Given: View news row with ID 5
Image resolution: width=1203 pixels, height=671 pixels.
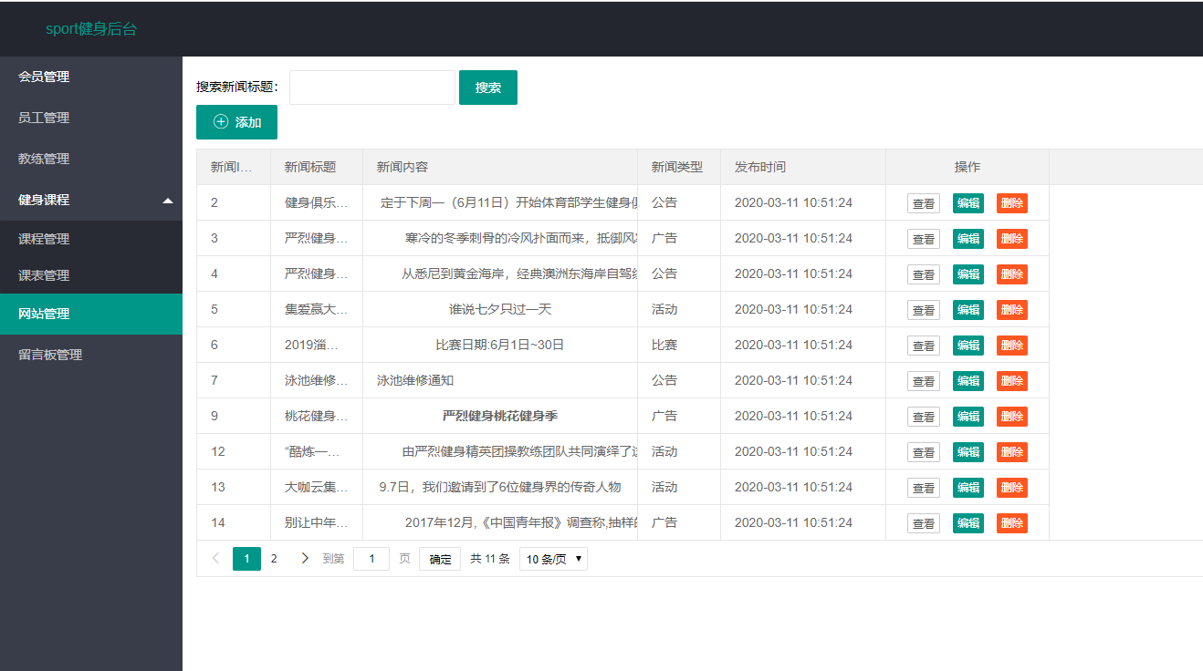Looking at the screenshot, I should [x=924, y=310].
